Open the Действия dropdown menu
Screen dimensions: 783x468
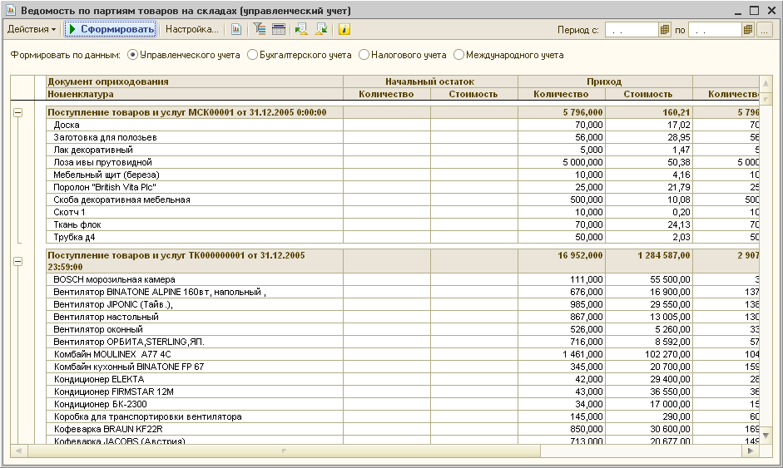click(x=32, y=29)
